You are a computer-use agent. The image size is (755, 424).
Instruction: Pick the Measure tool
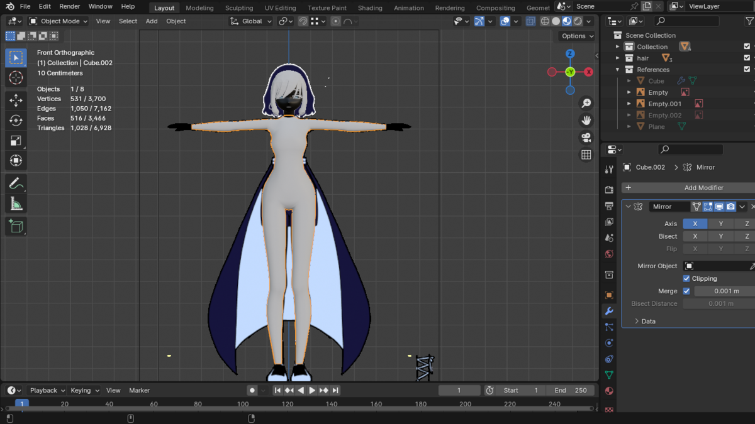[16, 204]
